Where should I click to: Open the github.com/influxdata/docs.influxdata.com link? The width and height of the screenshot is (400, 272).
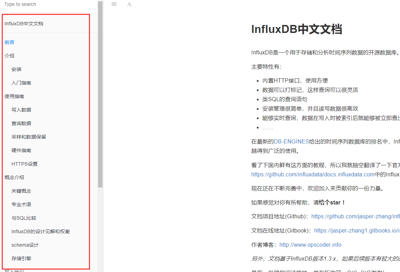click(313, 174)
